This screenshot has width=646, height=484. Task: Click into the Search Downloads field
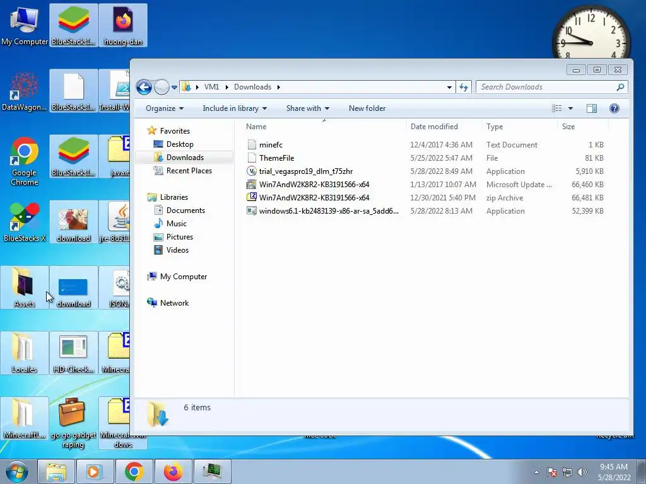click(547, 87)
